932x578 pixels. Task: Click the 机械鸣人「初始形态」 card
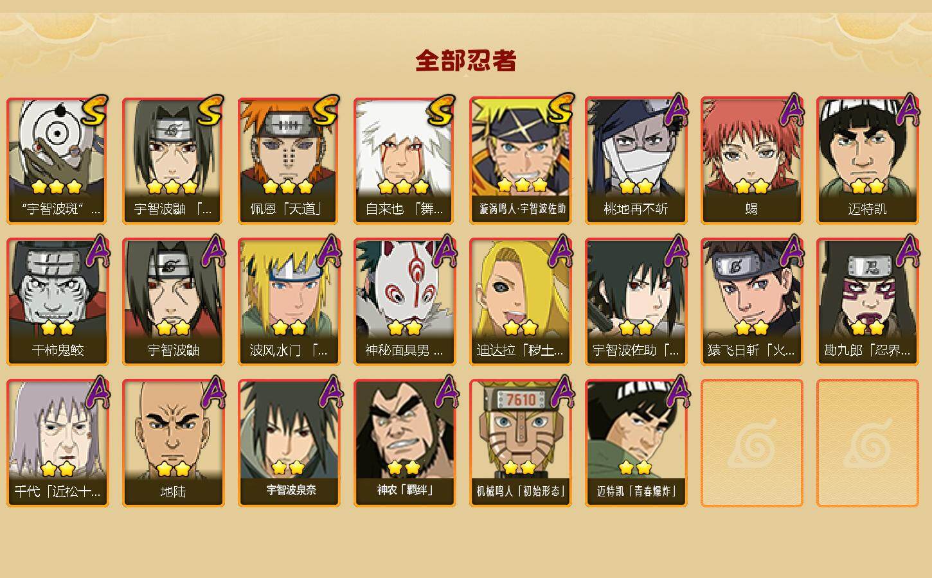tap(520, 443)
